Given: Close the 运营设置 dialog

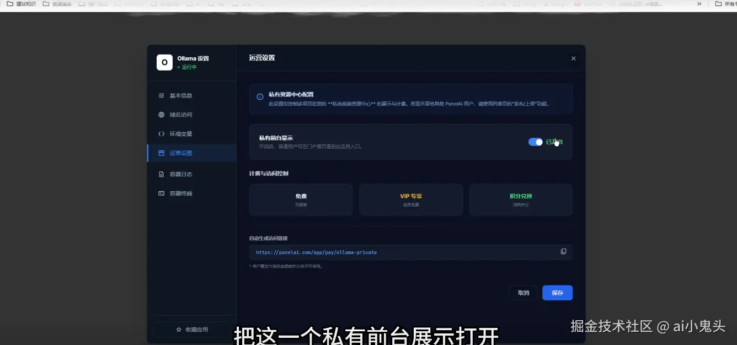Looking at the screenshot, I should pos(573,58).
